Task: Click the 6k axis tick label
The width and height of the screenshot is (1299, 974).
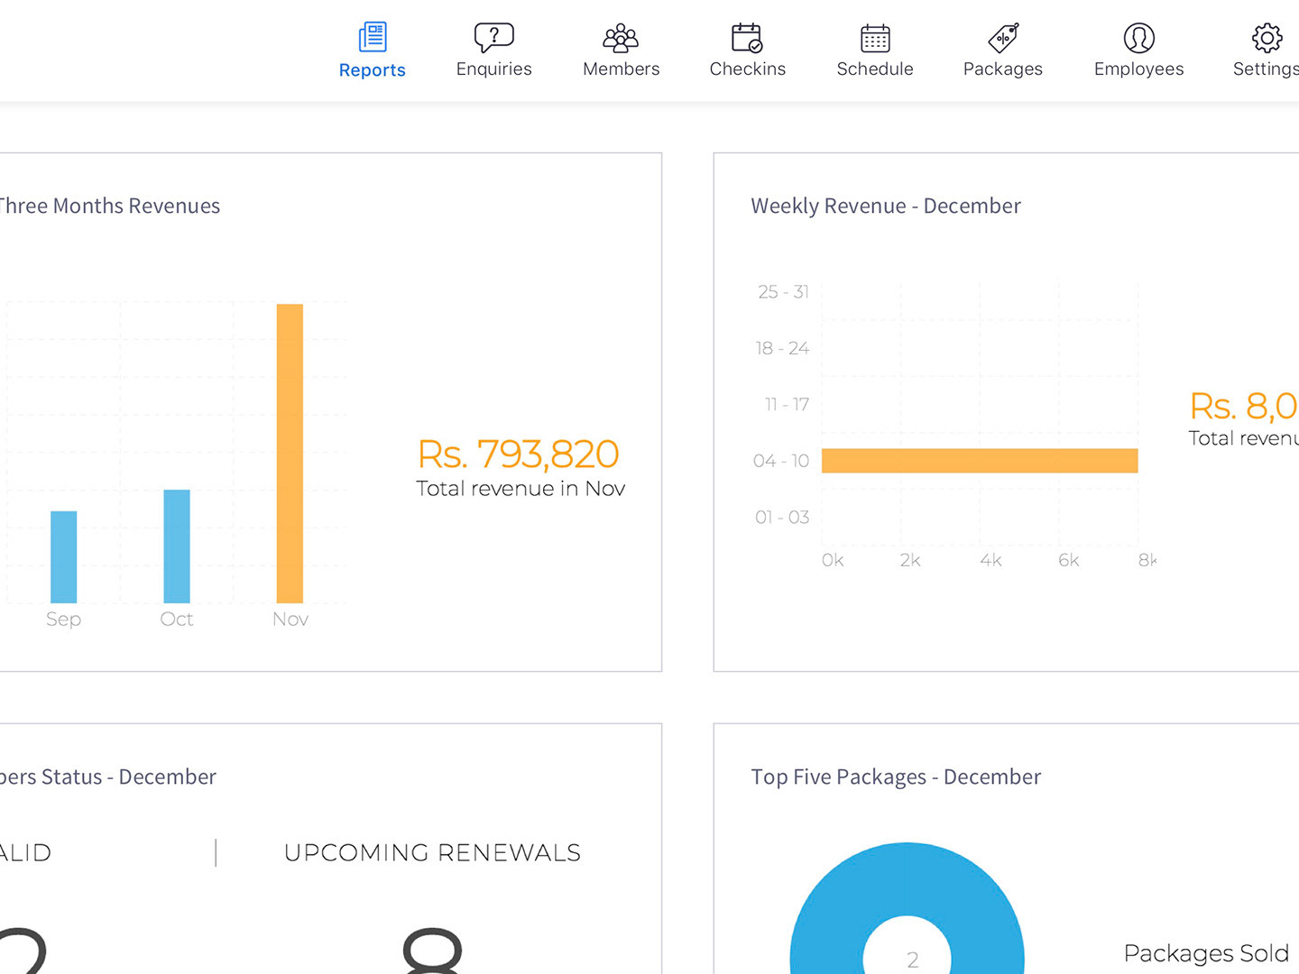Action: coord(1068,560)
